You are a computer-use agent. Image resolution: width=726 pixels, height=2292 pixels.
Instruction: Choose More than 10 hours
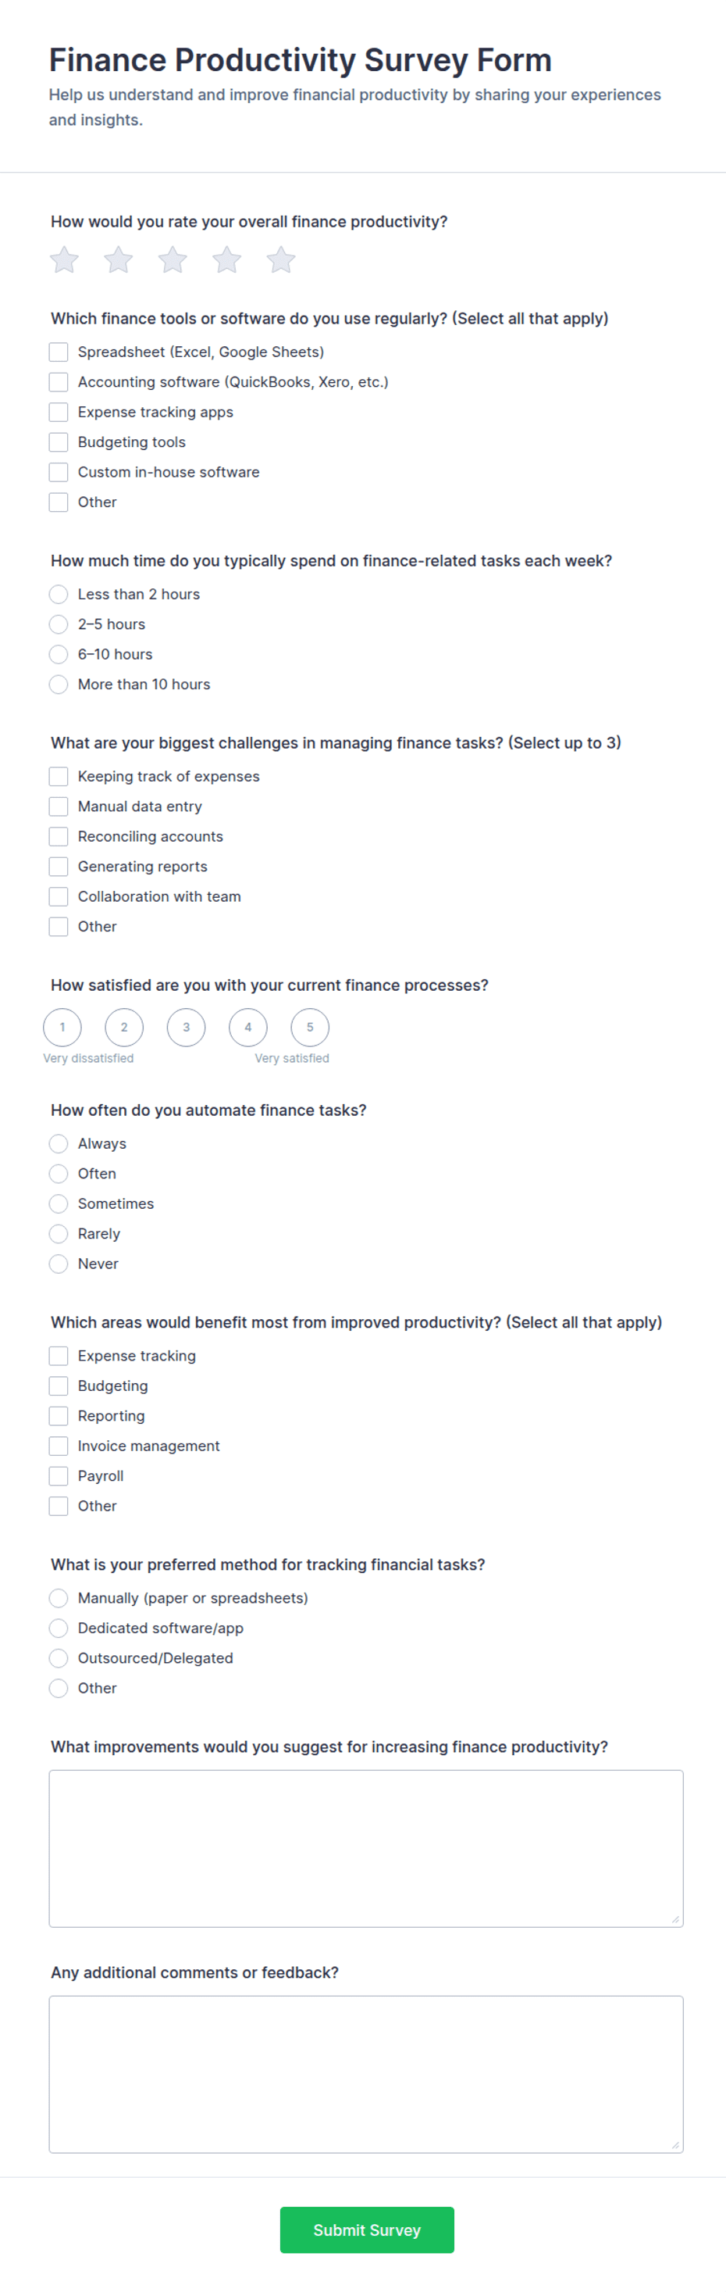(x=59, y=685)
